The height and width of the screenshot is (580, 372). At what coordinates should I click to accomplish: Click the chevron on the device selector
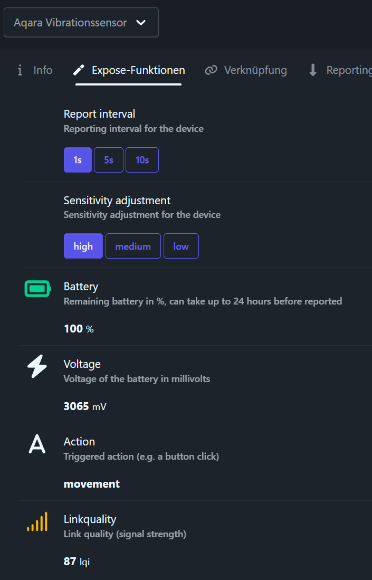140,23
